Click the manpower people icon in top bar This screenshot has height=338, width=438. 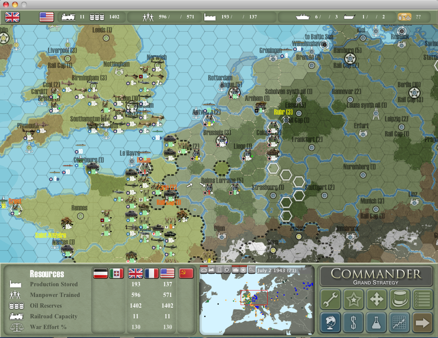[x=148, y=17]
